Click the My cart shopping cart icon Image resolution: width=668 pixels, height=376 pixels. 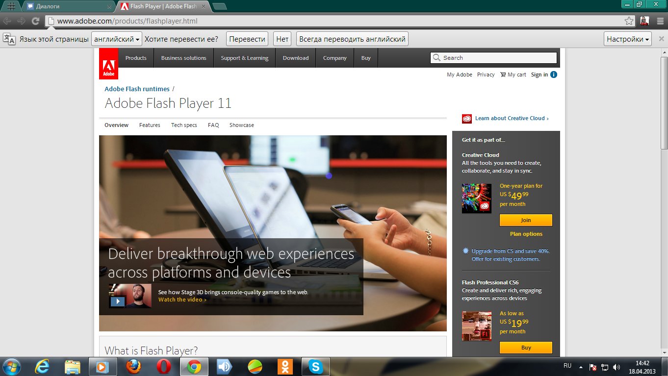(x=503, y=75)
